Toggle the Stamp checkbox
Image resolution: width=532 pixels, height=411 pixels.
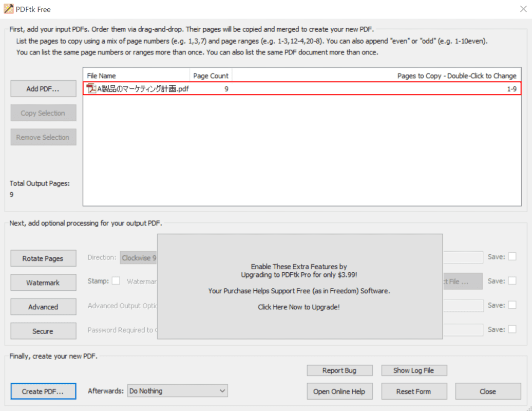click(x=116, y=281)
